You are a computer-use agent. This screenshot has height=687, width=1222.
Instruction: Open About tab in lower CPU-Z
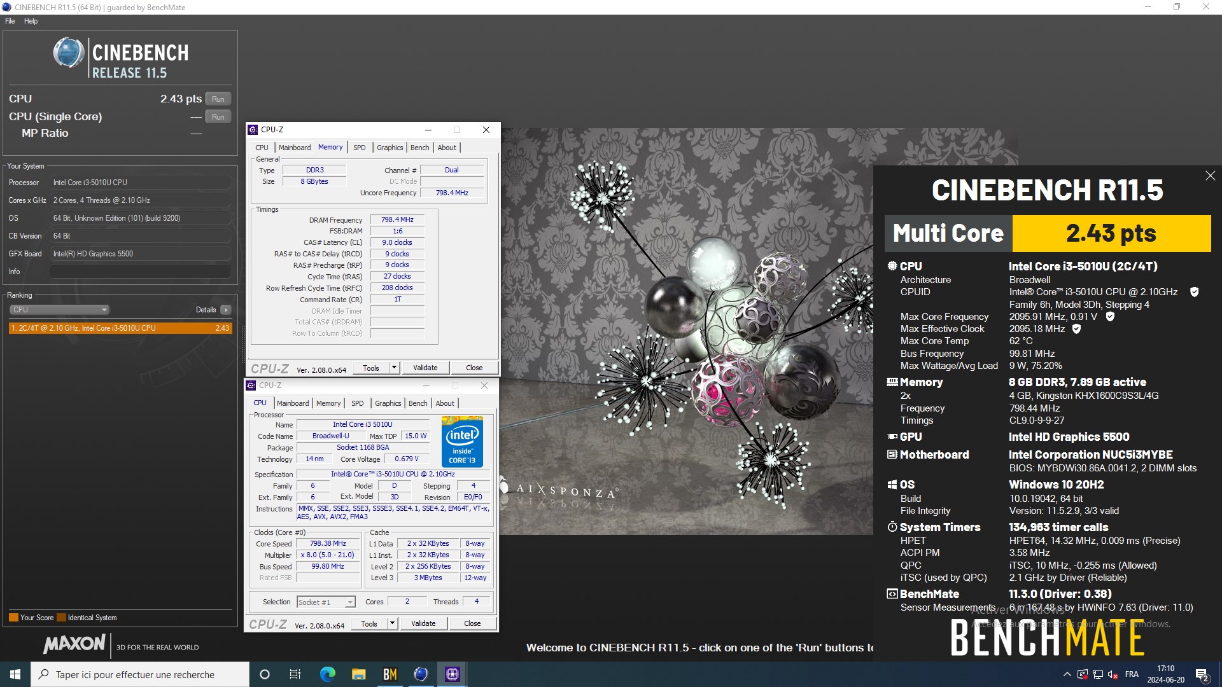(x=445, y=403)
